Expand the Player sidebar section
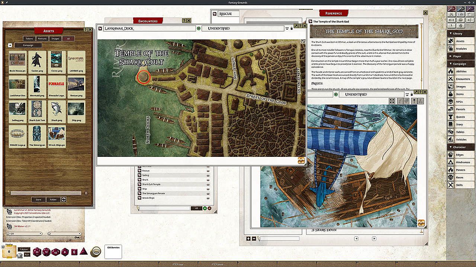This screenshot has width=476, height=267. [457, 56]
